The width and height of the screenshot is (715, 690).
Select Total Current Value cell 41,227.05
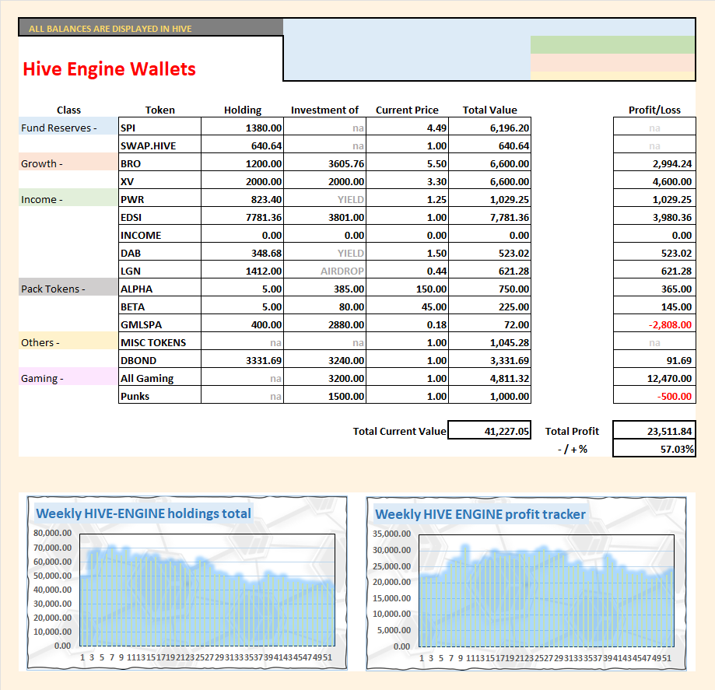pos(489,429)
